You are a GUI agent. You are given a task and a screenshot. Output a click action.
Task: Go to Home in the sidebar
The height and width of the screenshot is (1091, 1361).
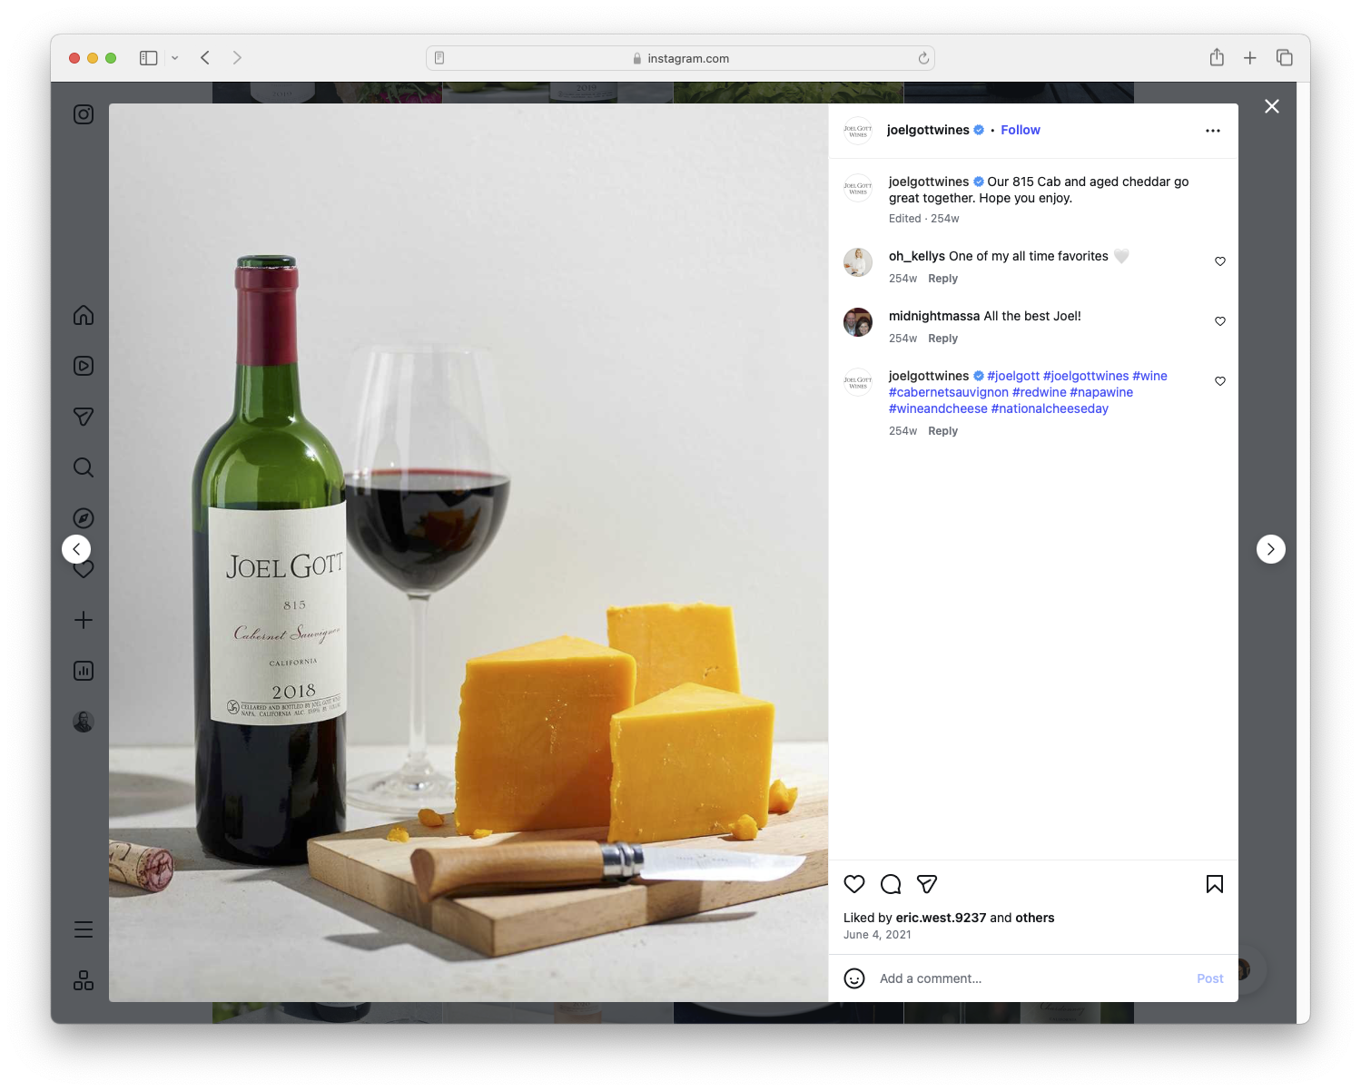point(84,315)
